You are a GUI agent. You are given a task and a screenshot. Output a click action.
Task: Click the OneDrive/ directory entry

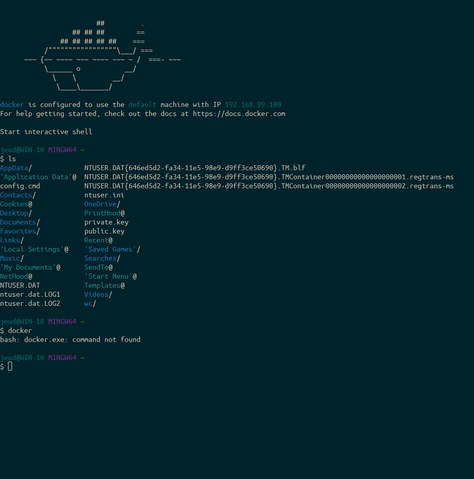[x=102, y=204]
